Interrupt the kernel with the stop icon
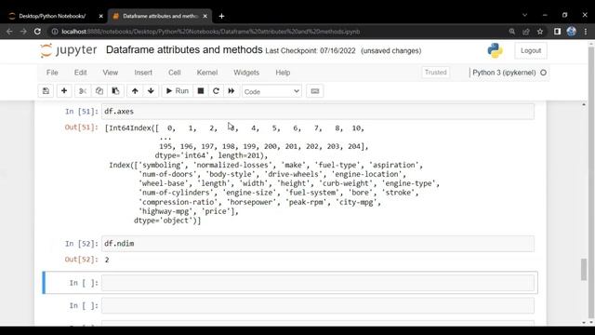Image resolution: width=595 pixels, height=335 pixels. [201, 91]
